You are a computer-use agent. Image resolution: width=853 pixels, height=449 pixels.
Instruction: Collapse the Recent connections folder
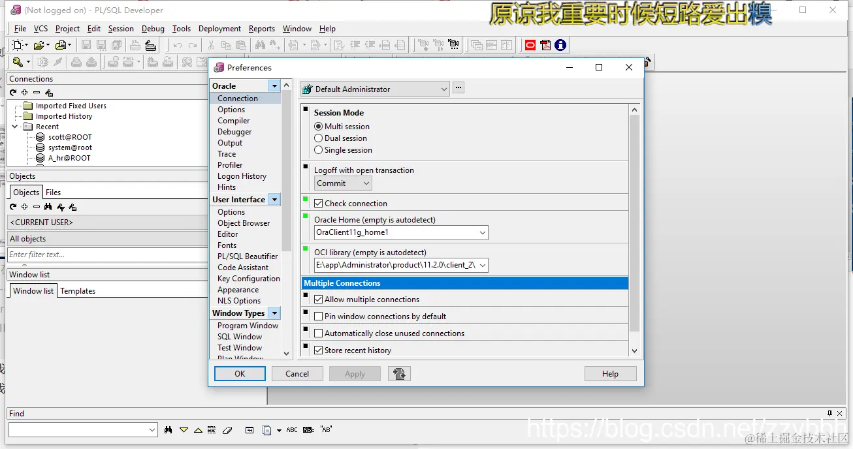(16, 127)
